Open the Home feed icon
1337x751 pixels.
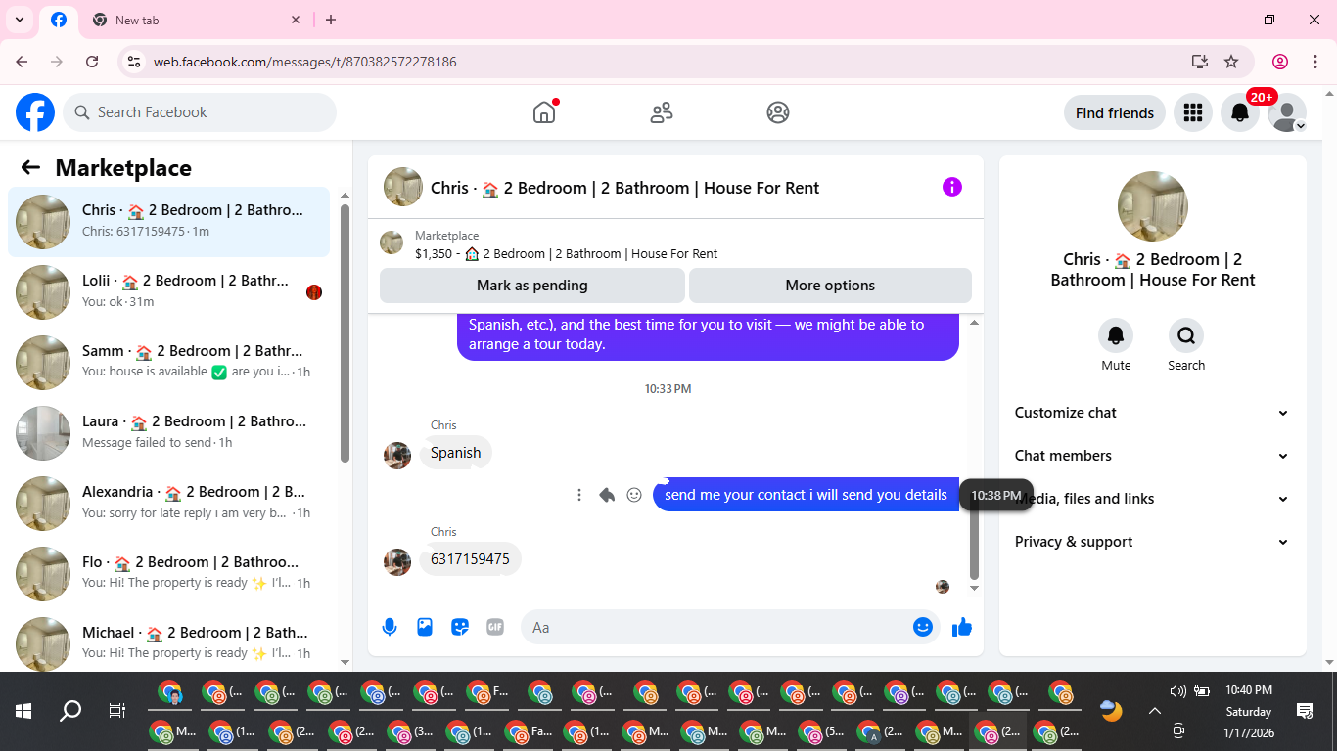click(x=544, y=112)
